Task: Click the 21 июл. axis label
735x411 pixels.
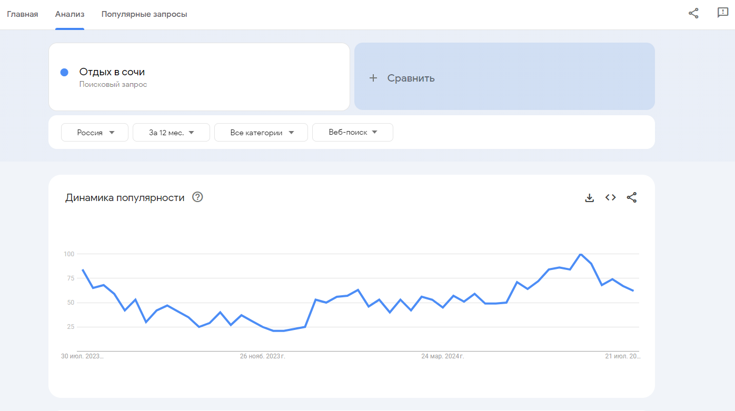Action: tap(623, 356)
